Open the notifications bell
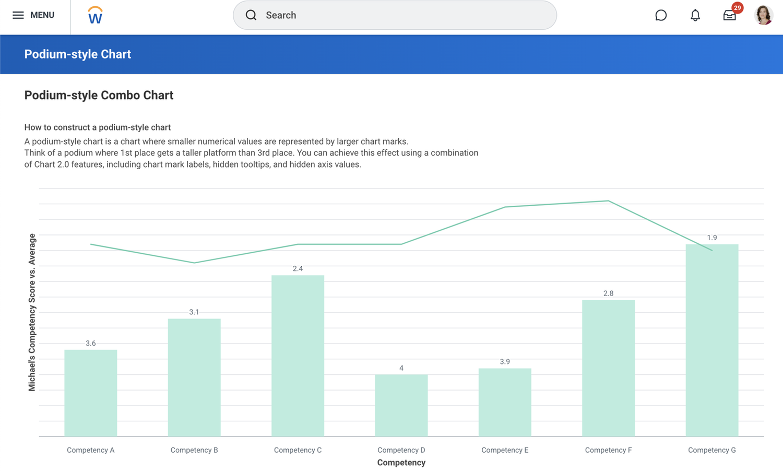The width and height of the screenshot is (783, 472). click(x=695, y=15)
